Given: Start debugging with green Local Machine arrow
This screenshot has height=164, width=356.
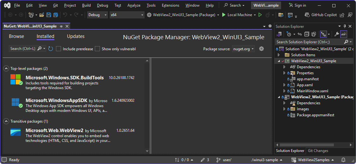Looking at the screenshot, I should tap(224, 15).
